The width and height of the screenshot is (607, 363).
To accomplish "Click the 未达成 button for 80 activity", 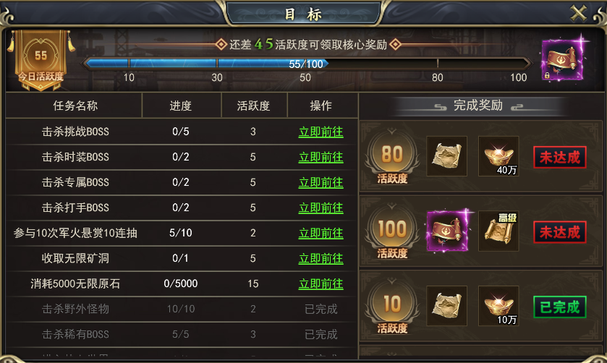I will coord(560,157).
